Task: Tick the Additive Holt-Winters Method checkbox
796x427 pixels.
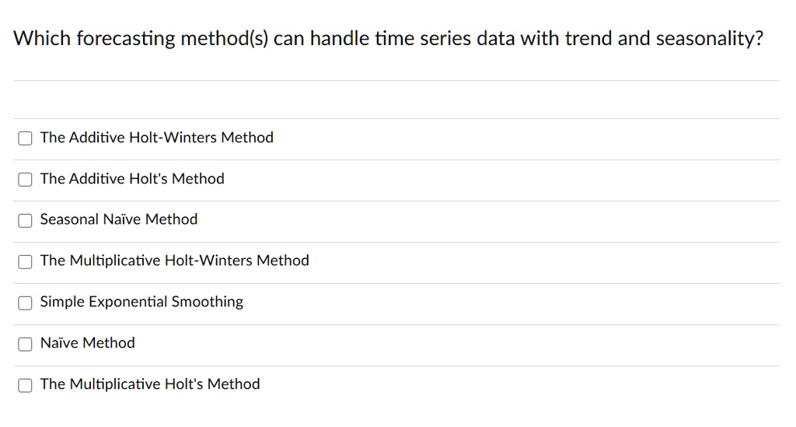Action: [x=26, y=138]
